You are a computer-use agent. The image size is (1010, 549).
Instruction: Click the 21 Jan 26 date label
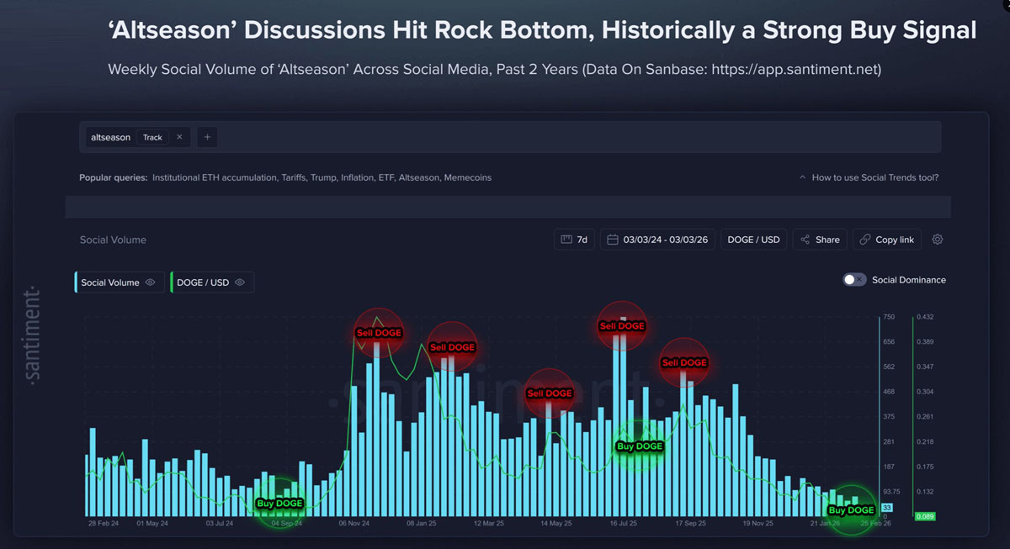(x=825, y=523)
